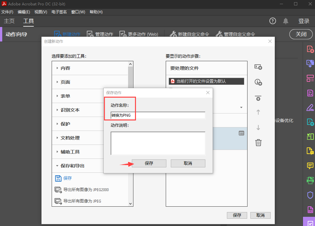Expand the 内容 tool category
The width and height of the screenshot is (315, 226).
coord(65,68)
